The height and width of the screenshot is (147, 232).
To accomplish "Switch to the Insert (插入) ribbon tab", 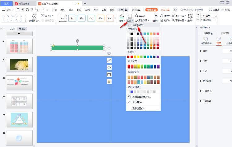I will (63, 10).
